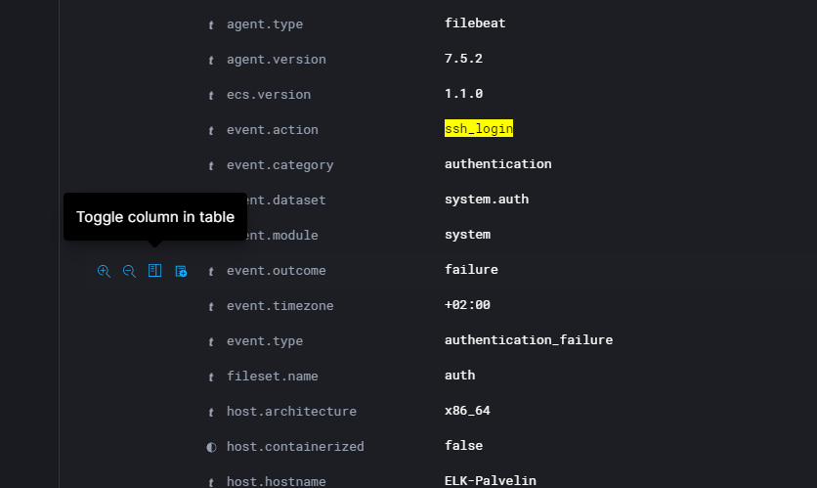
Task: Toggle event.outcome column in table
Action: coord(154,271)
